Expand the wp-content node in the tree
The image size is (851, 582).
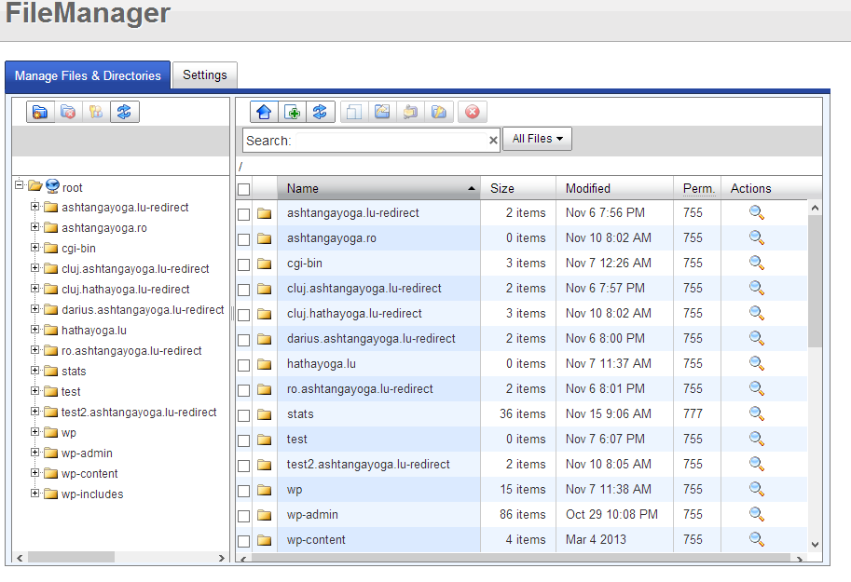[x=35, y=473]
